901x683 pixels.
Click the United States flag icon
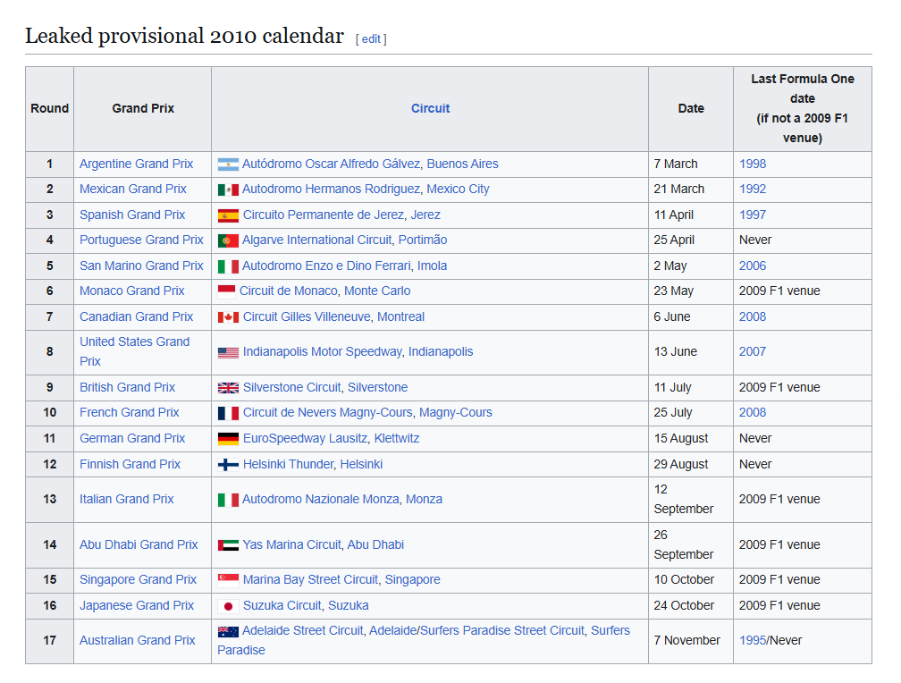[228, 353]
